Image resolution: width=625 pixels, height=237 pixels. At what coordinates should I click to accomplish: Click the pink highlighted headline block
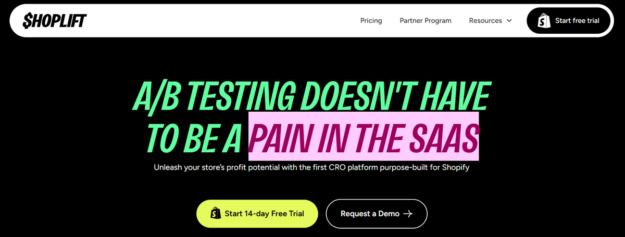click(x=363, y=136)
